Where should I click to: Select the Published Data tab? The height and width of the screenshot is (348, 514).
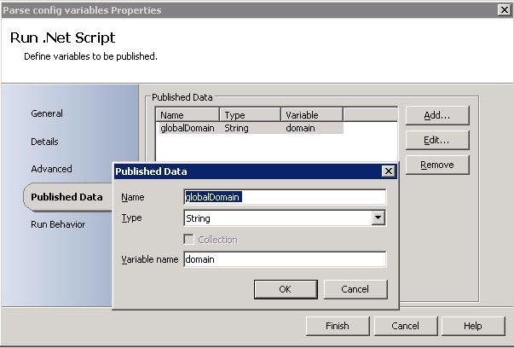[x=66, y=197]
